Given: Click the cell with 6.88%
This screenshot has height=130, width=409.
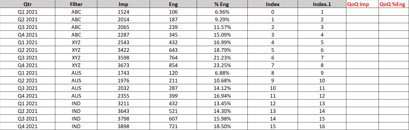Looking at the screenshot, I should (x=222, y=73).
